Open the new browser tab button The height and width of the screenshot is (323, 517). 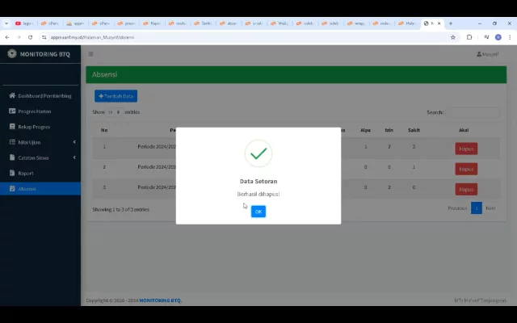[451, 23]
